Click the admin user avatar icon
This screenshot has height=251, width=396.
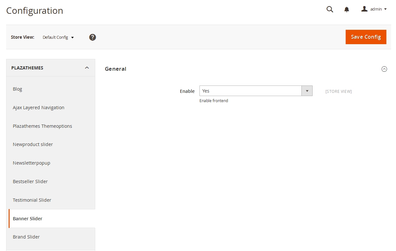364,9
